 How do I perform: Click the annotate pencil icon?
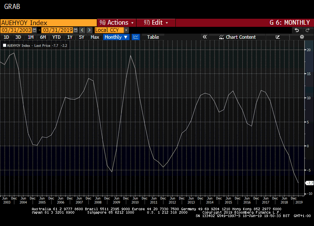[278, 37]
